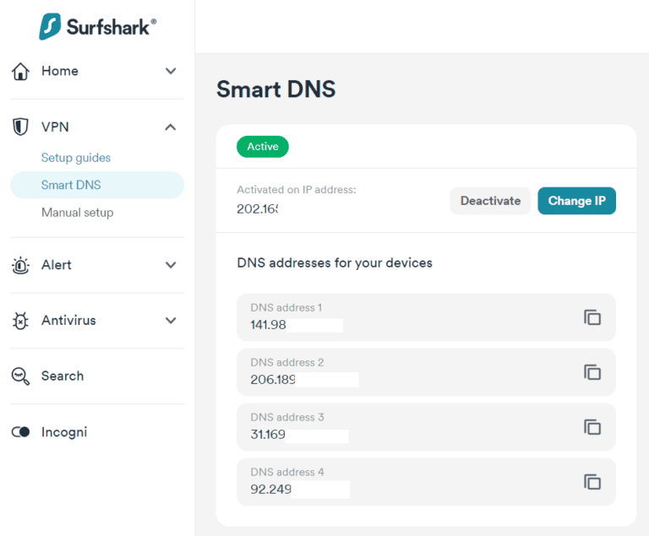This screenshot has height=536, width=649.
Task: Expand the Home section chevron
Action: (x=171, y=72)
